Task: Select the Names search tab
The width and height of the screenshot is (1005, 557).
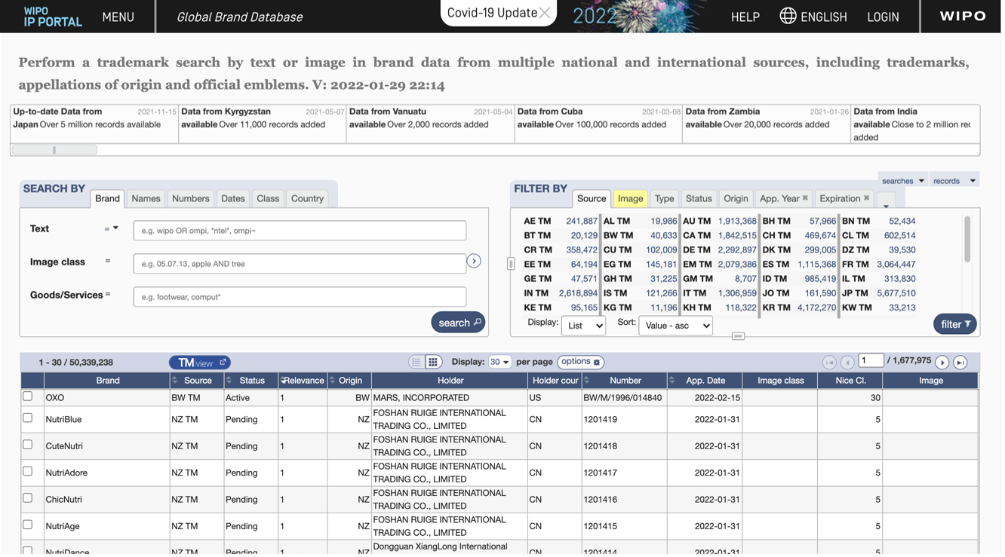Action: click(x=146, y=199)
